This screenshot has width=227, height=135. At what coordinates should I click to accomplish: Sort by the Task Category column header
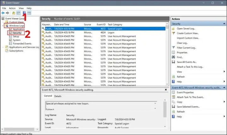click(115, 25)
